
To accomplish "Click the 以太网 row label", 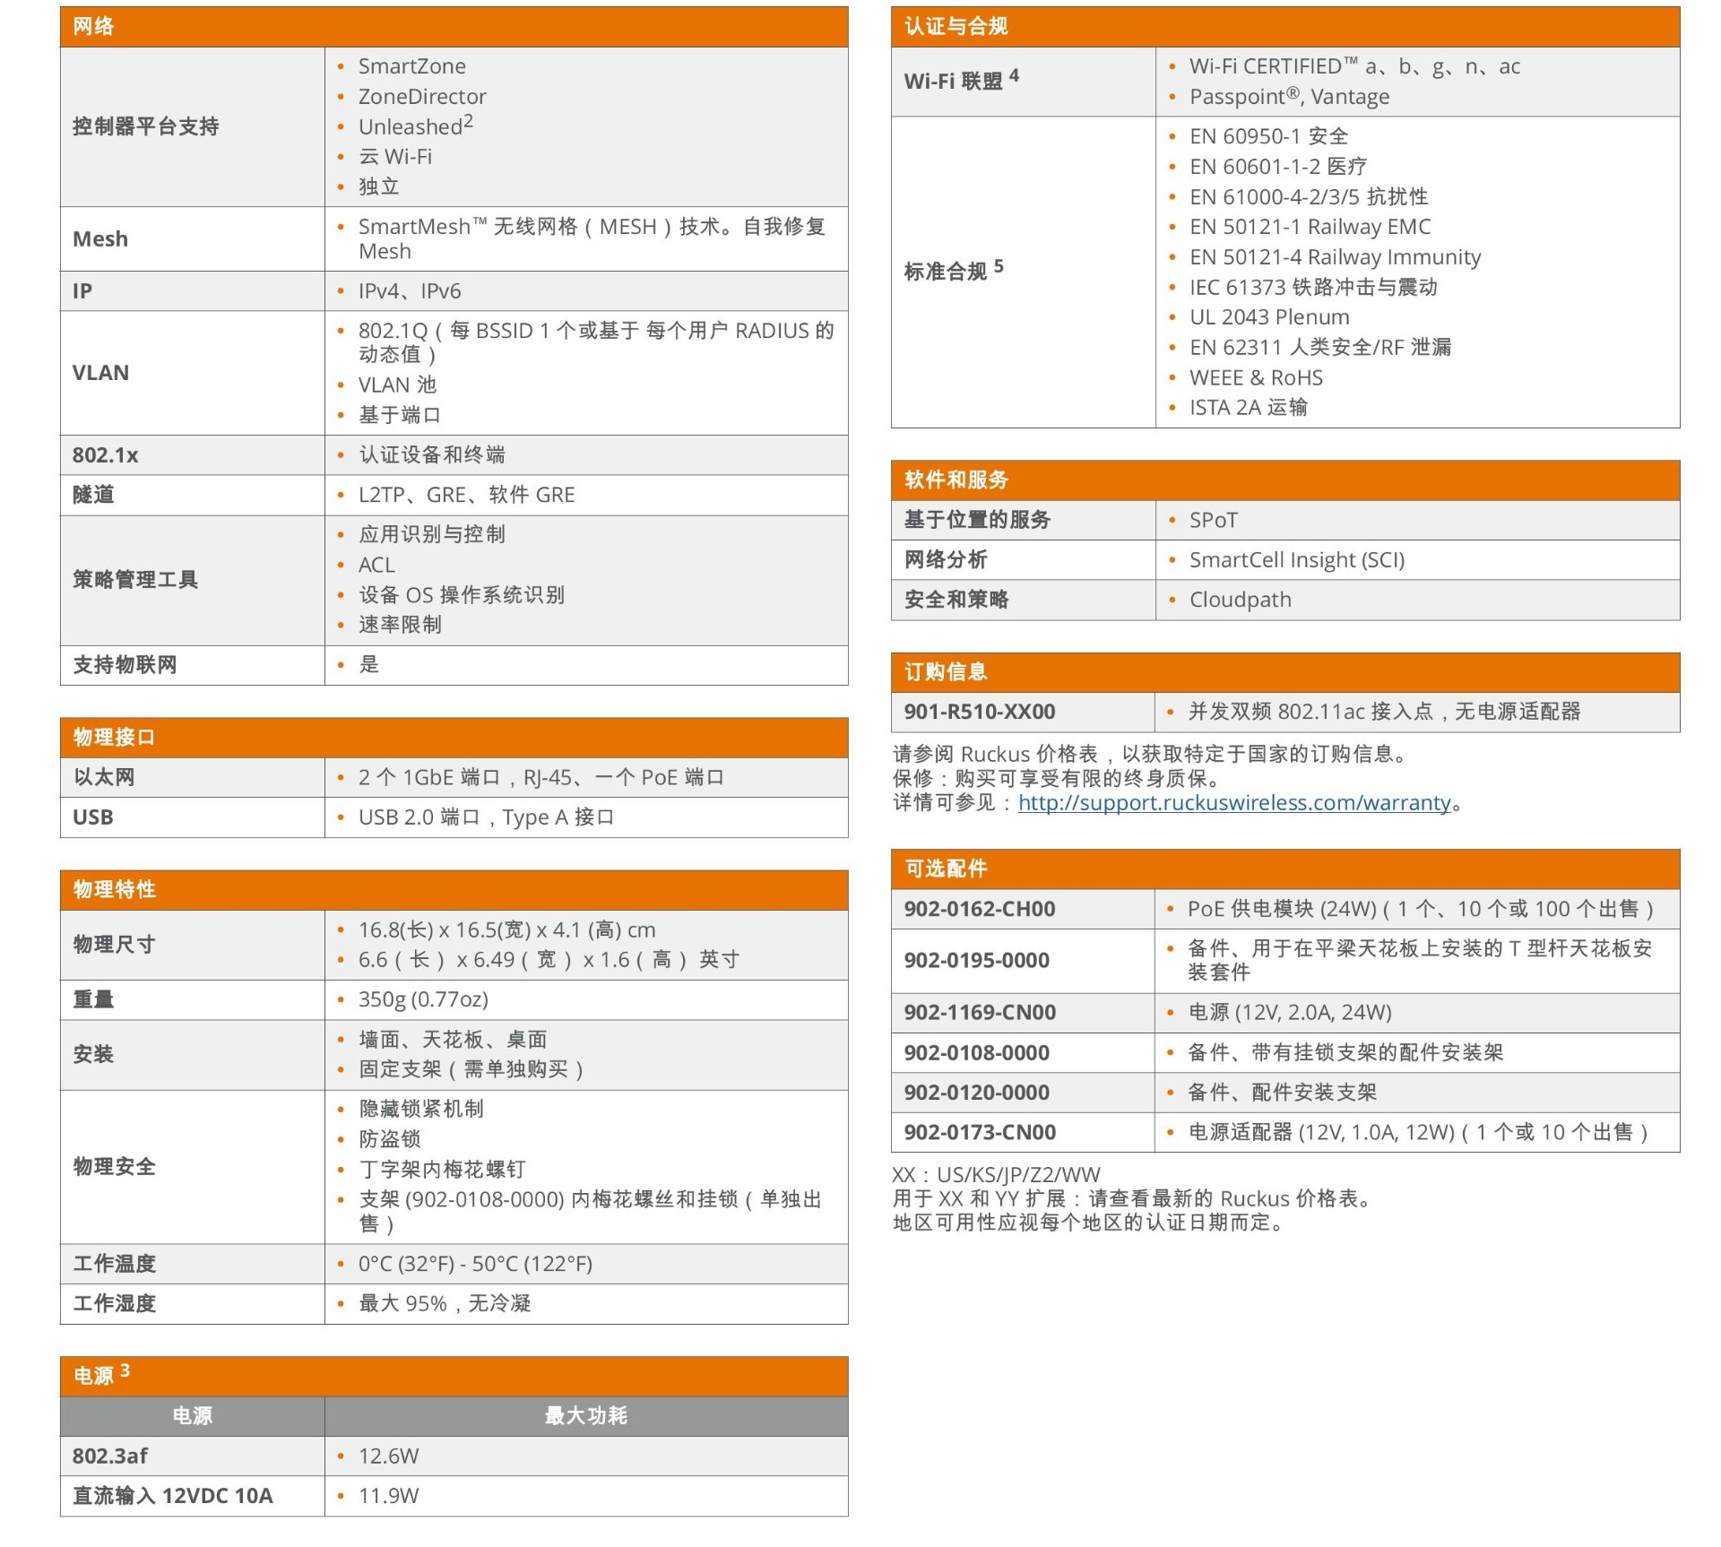I will (104, 777).
